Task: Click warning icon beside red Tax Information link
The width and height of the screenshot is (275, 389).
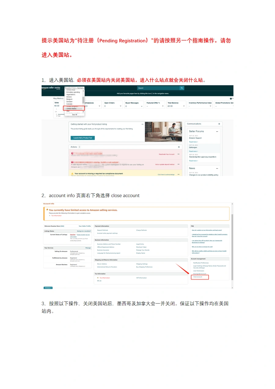Action: click(x=98, y=278)
